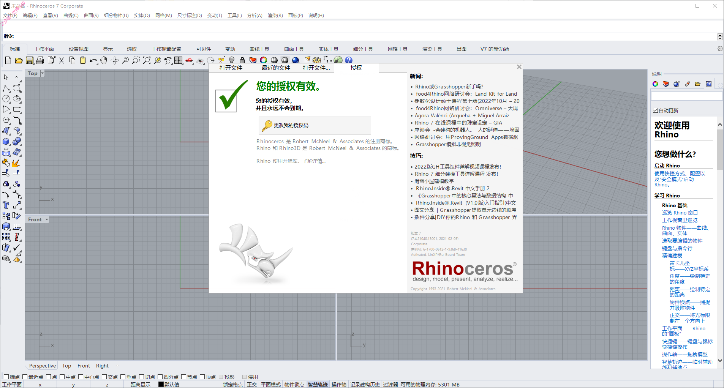Screen dimensions: 724x388
Task: Open a file with folder icon
Action: point(19,60)
